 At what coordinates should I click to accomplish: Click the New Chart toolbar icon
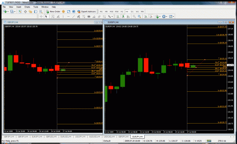coord(5,11)
